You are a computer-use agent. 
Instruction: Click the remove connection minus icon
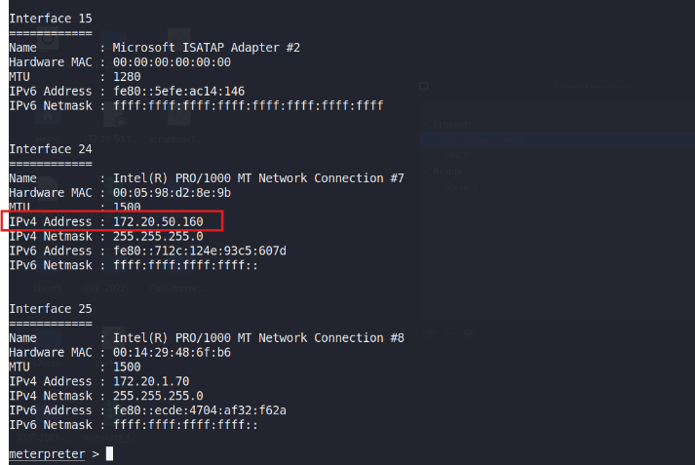coord(449,332)
